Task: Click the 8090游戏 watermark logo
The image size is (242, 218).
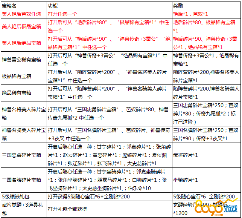Action: 222,207
